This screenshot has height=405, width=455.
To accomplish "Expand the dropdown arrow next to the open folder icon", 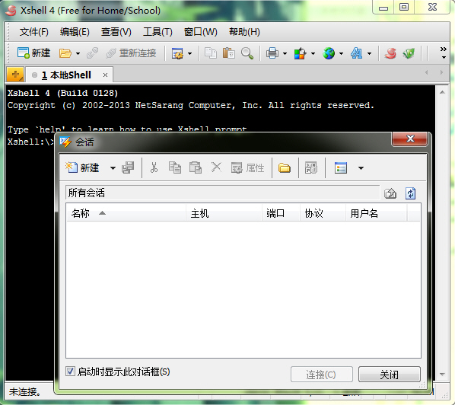I will click(x=78, y=54).
